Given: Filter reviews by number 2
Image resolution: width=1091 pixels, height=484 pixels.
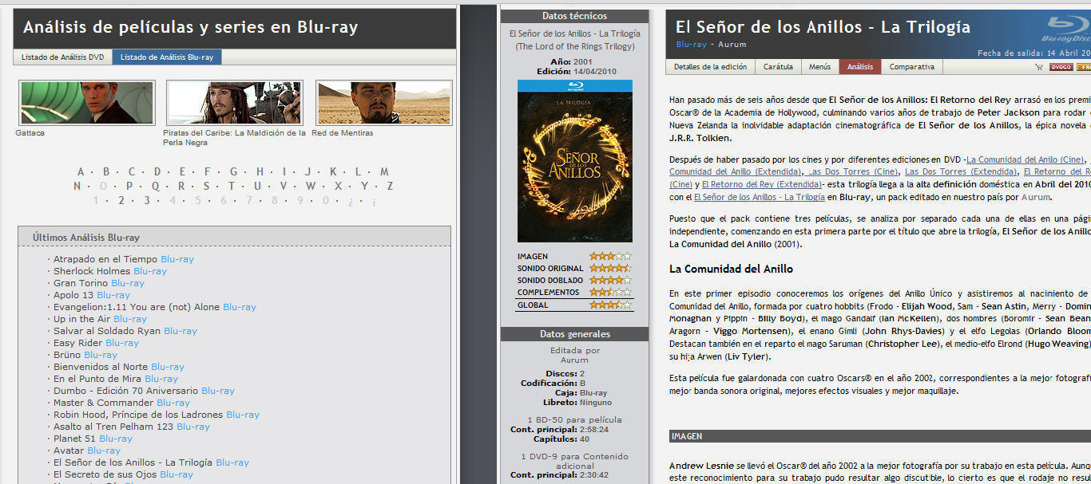Looking at the screenshot, I should coord(121,201).
